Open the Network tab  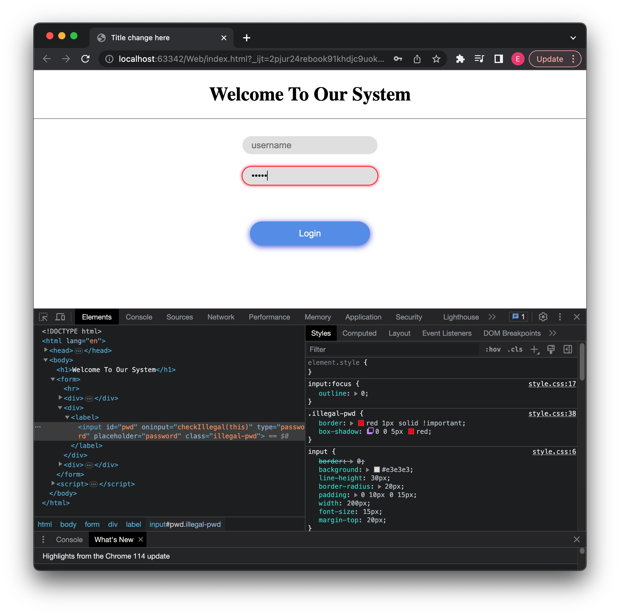(x=221, y=317)
